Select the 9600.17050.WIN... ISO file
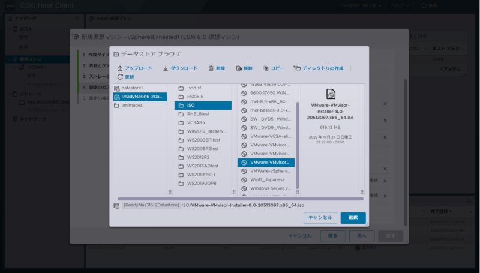The image size is (480, 273). click(266, 93)
